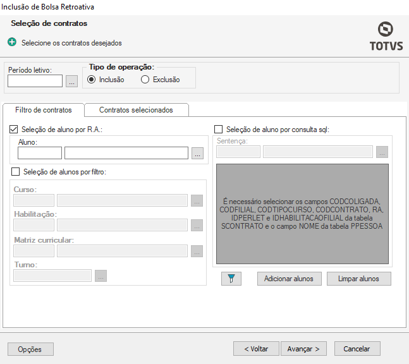This screenshot has height=364, width=409.
Task: Click the Aluno R.A. code field
Action: tap(40, 153)
